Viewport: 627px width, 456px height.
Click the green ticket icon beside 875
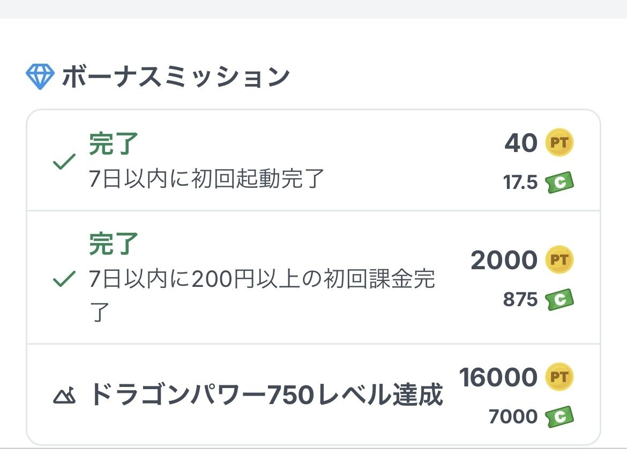[559, 300]
